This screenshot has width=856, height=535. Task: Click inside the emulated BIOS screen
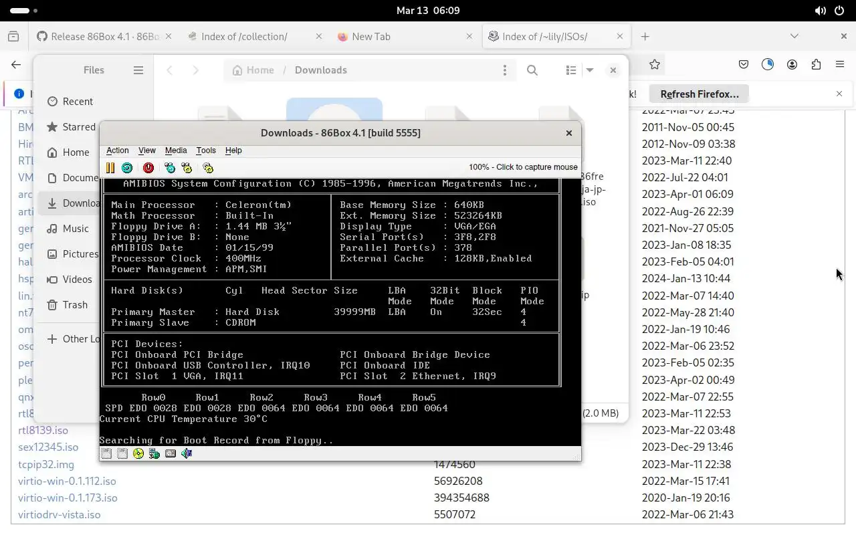340,312
